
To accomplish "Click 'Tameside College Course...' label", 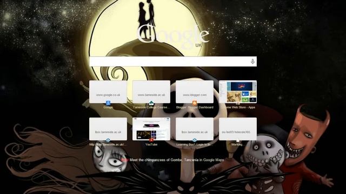I will click(151, 107).
